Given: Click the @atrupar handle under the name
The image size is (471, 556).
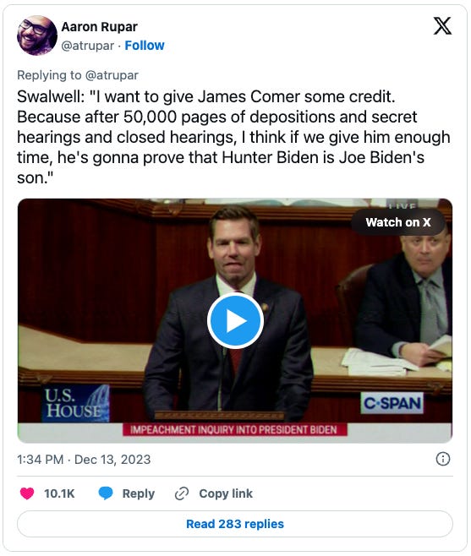Looking at the screenshot, I should pyautogui.click(x=88, y=46).
